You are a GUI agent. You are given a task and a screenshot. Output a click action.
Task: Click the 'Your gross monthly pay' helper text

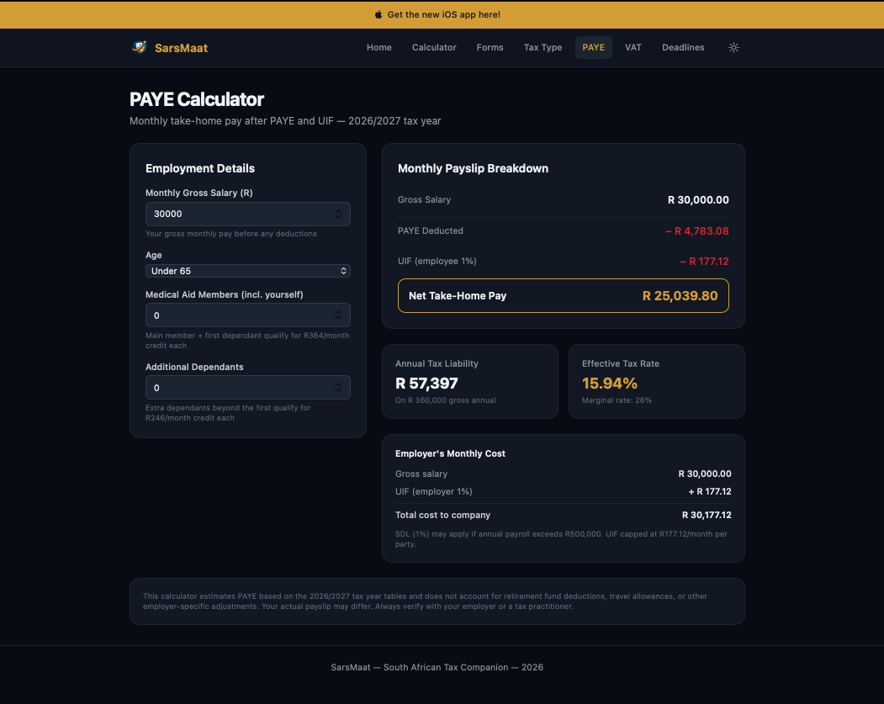coord(231,234)
